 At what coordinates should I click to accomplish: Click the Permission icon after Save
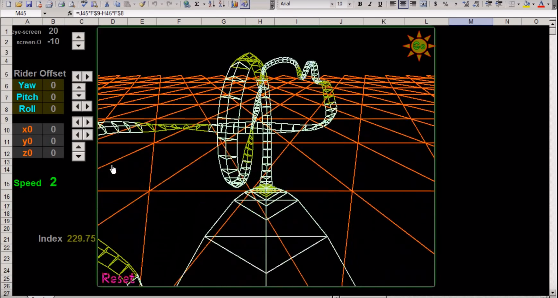[x=39, y=4]
